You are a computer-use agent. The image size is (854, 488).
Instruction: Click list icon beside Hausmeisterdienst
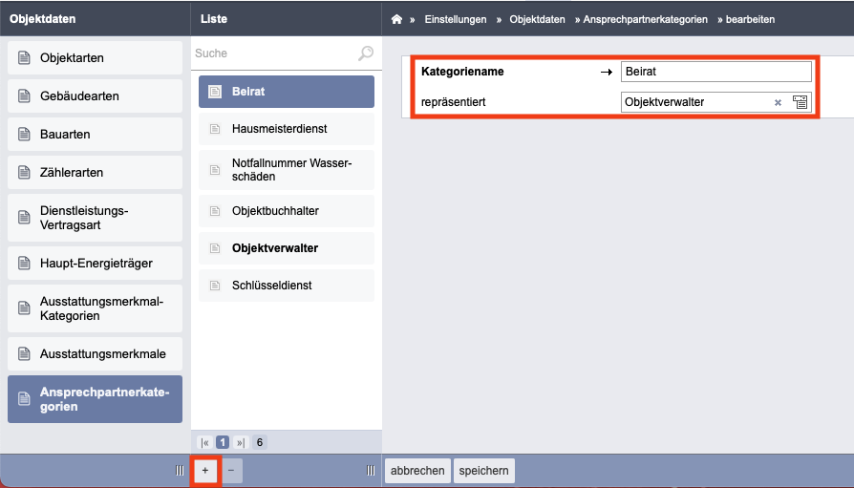(215, 129)
